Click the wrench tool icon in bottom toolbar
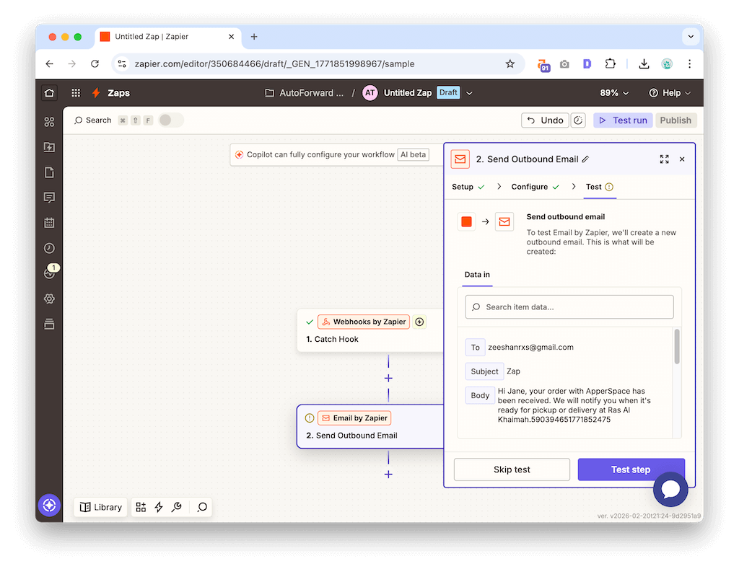The width and height of the screenshot is (739, 569). [177, 507]
